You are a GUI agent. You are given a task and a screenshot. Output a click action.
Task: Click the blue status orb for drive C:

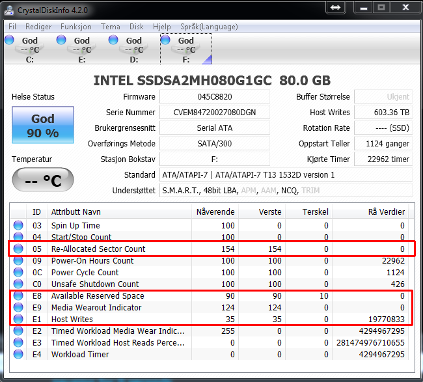[10, 40]
